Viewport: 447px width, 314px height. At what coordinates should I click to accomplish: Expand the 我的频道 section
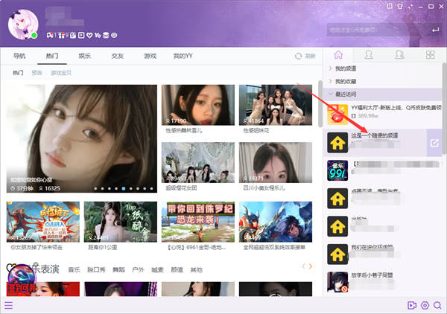click(x=383, y=68)
